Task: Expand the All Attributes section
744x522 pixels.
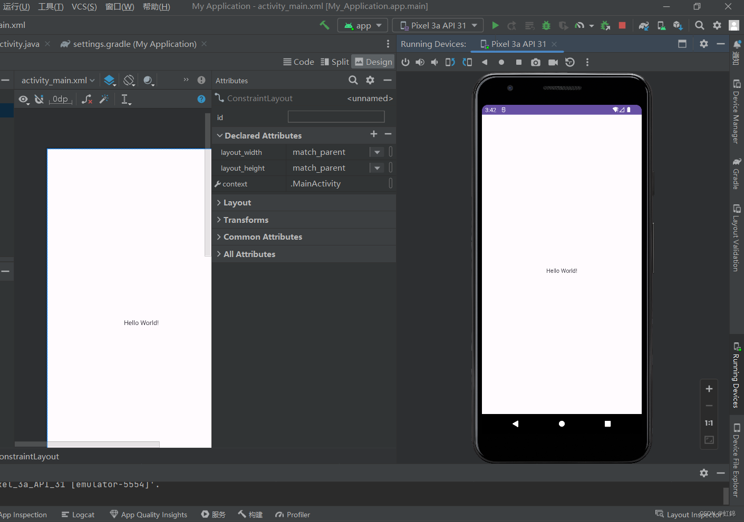Action: click(249, 254)
